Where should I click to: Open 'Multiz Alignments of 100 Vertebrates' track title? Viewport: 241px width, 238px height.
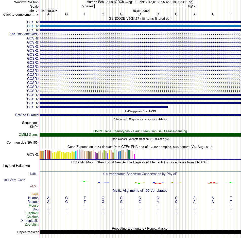[140, 191]
